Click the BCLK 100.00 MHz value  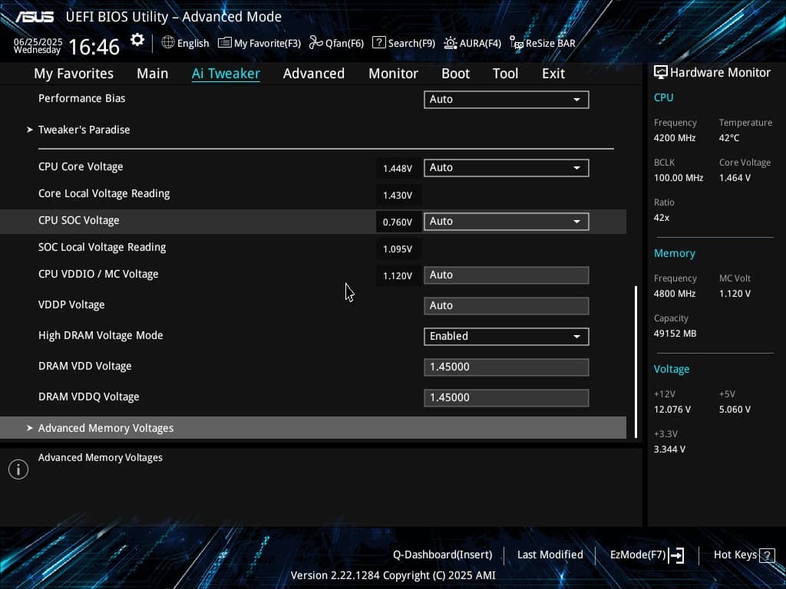(x=679, y=178)
